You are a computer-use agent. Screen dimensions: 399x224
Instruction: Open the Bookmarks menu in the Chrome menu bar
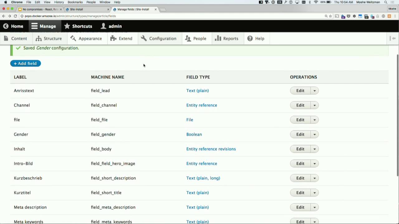[x=75, y=2]
